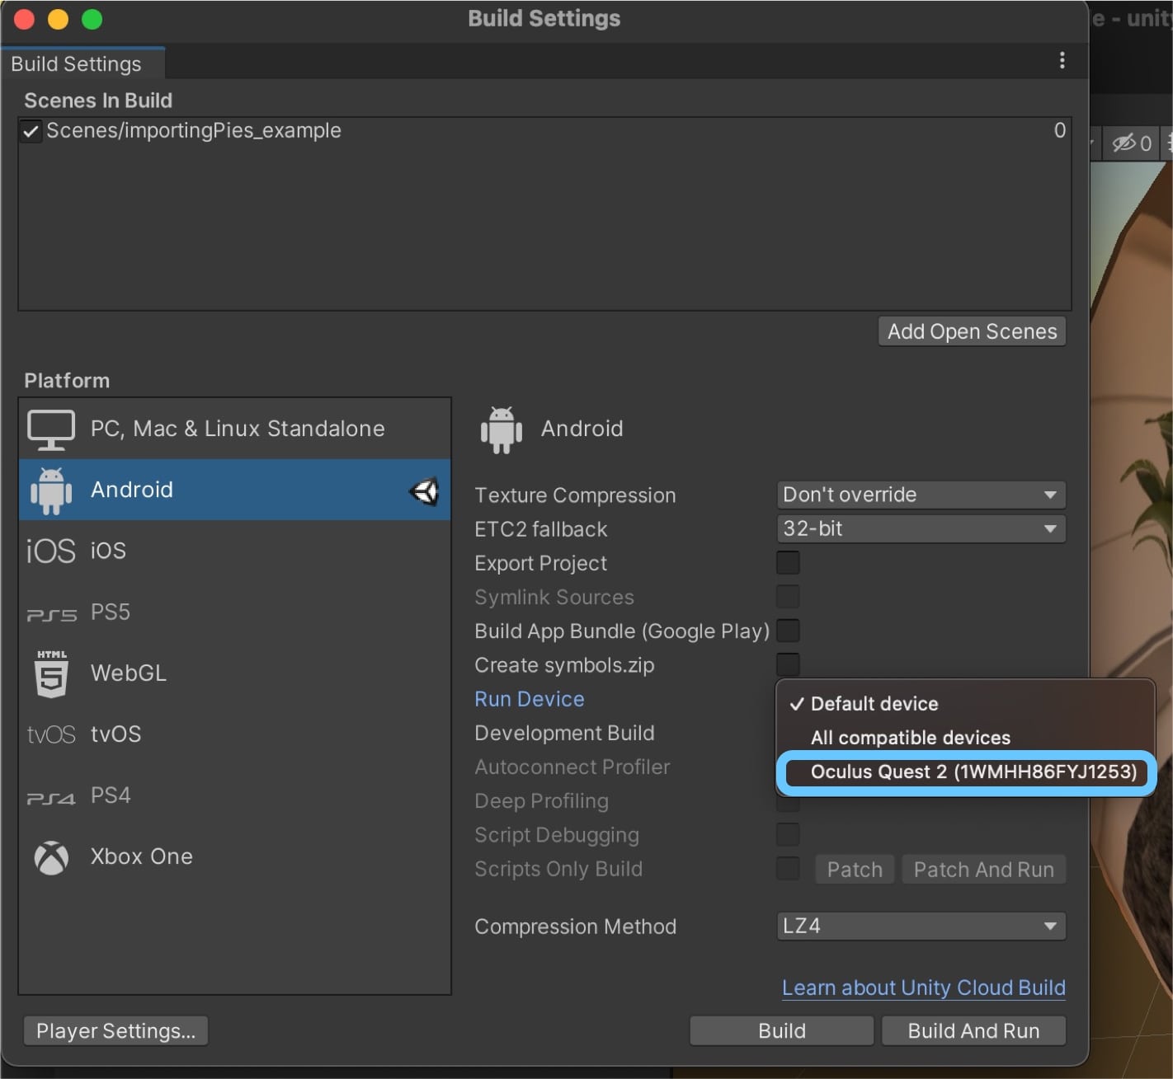Enable the Export Project checkbox
Viewport: 1173px width, 1079px height.
788,563
